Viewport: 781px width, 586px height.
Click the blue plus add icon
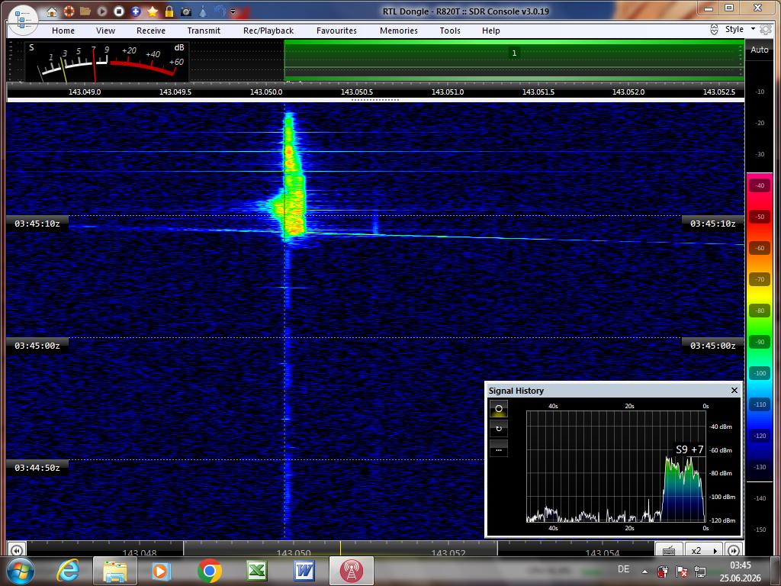[x=136, y=11]
